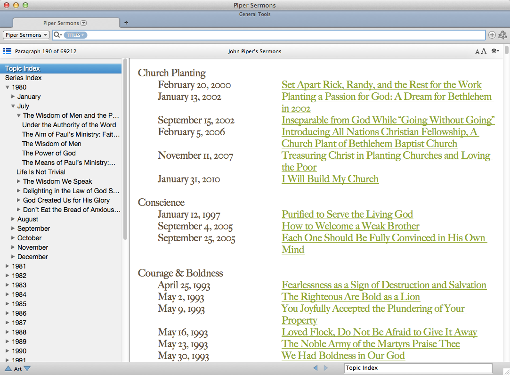The width and height of the screenshot is (510, 375).
Task: Expand the 1981 year node
Action: (7, 266)
